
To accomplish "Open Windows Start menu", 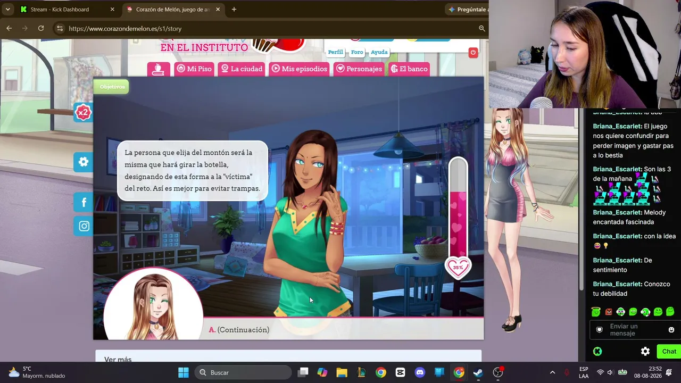I will [184, 372].
